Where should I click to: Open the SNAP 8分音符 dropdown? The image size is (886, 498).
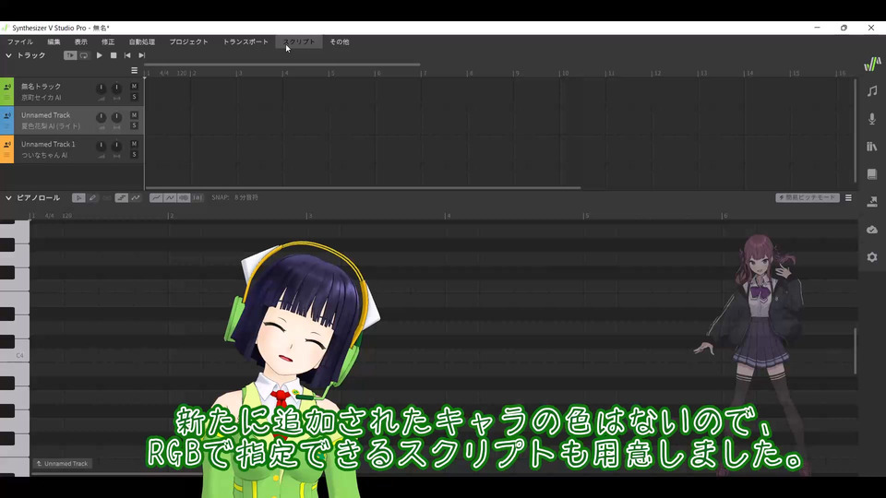pos(246,197)
